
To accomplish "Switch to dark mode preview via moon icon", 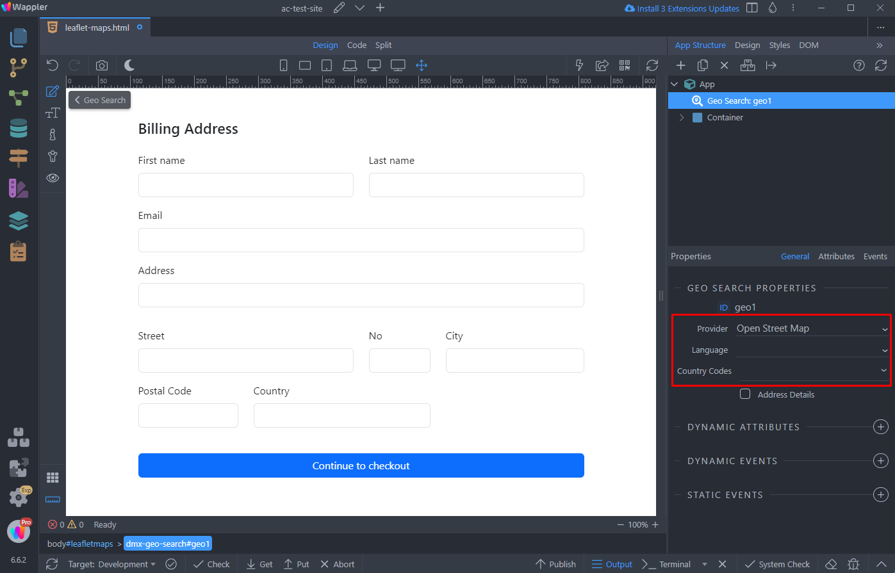I will tap(129, 65).
